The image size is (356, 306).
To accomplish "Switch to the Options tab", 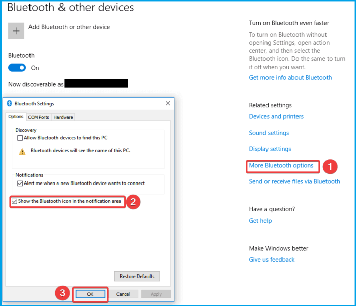I will 16,117.
